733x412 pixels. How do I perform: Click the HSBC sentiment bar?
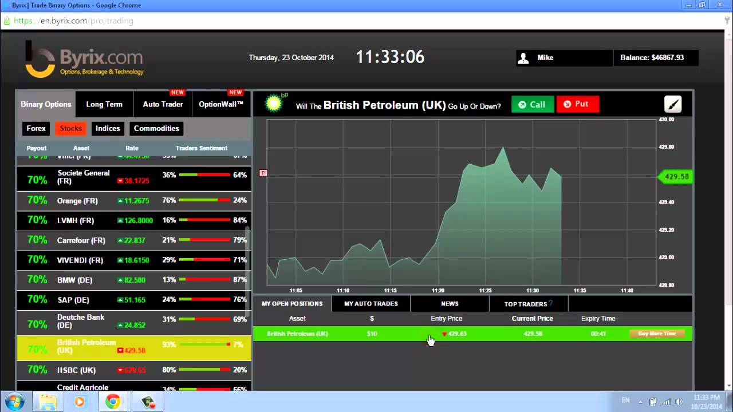[204, 370]
